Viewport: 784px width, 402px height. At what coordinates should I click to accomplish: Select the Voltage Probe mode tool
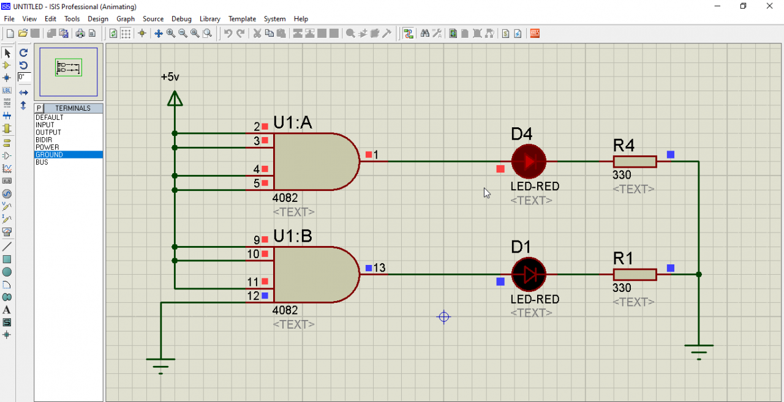pos(7,206)
